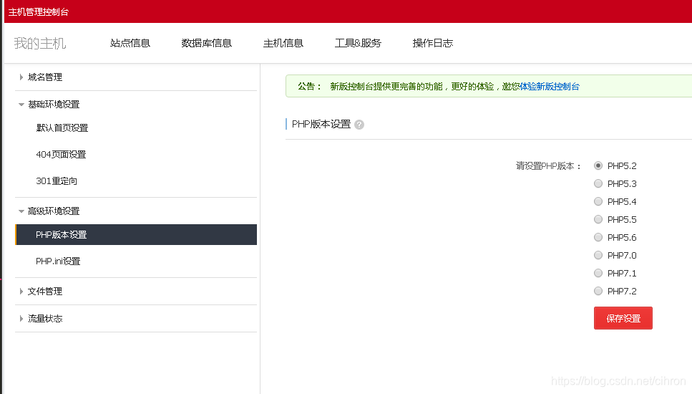Viewport: 692px width, 394px height.
Task: Choose PHP5.5 version option
Action: pos(598,219)
